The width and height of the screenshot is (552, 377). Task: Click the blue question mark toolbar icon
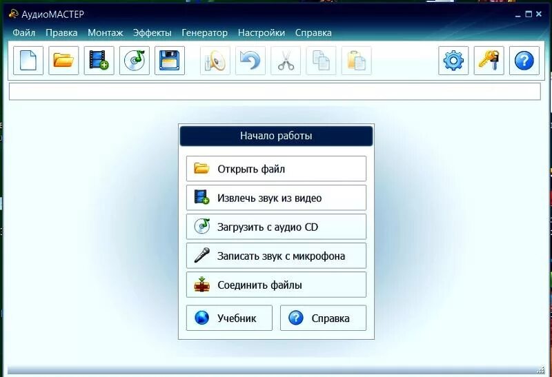(524, 61)
